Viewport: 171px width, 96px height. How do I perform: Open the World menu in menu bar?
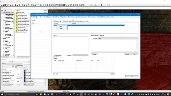(11, 3)
